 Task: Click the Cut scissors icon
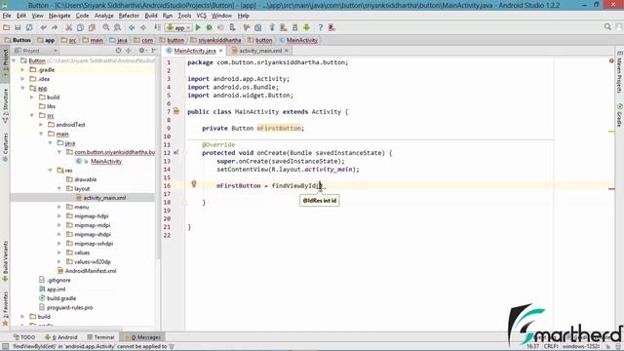[x=69, y=27]
